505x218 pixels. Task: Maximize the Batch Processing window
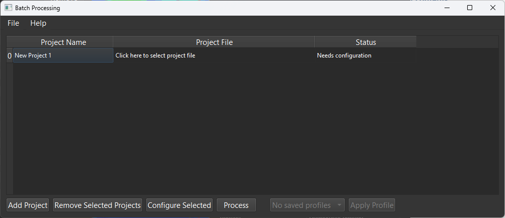pos(470,8)
